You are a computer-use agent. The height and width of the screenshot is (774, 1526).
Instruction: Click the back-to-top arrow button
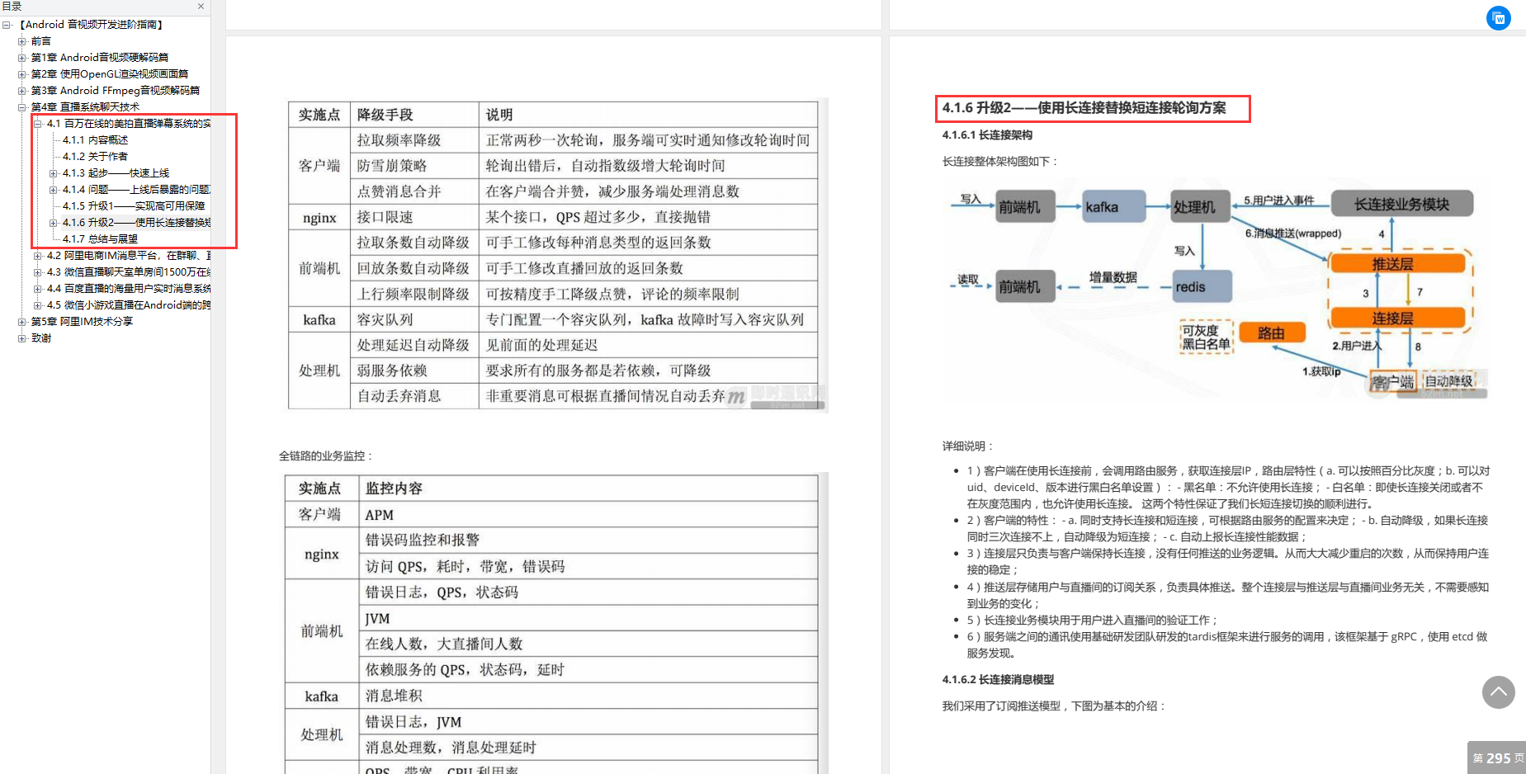1498,693
